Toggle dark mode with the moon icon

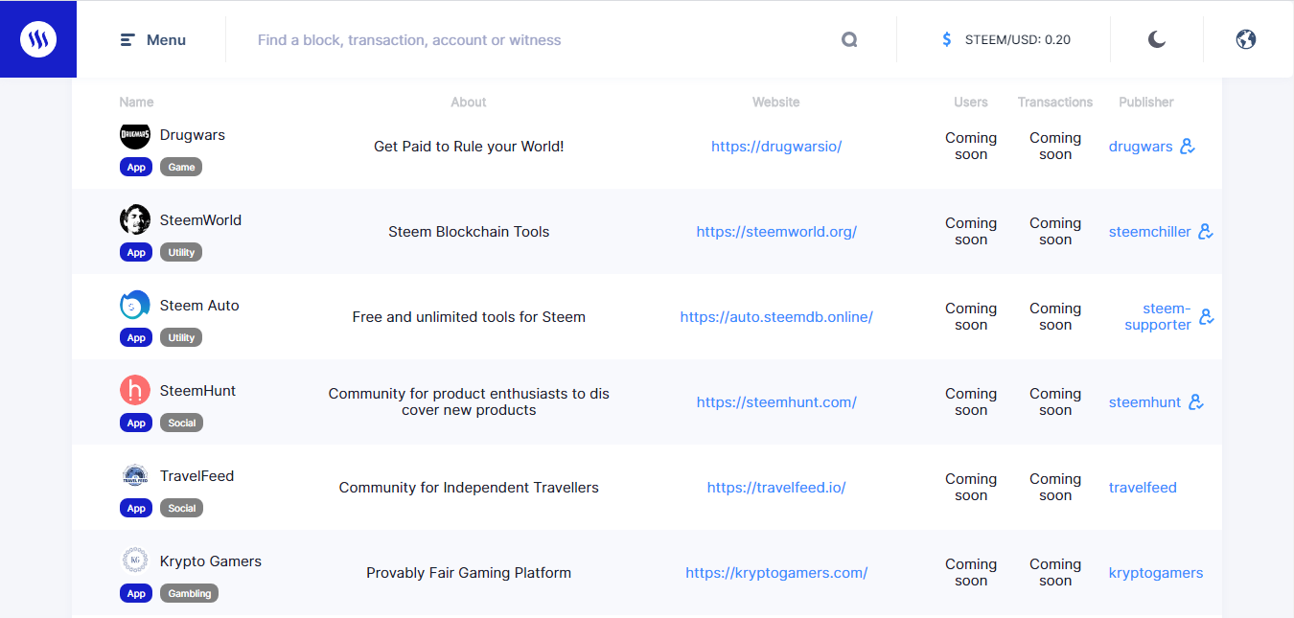[x=1157, y=39]
